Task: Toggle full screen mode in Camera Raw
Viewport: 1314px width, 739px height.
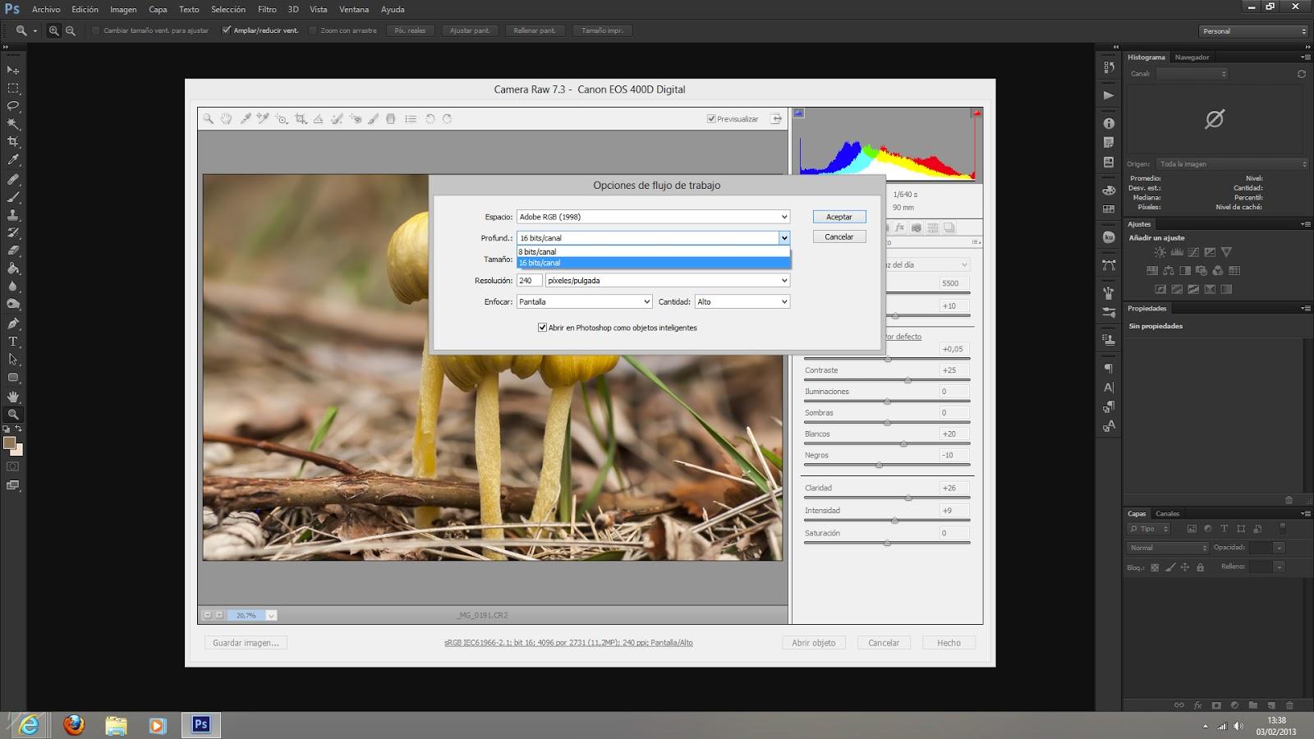Action: [776, 119]
